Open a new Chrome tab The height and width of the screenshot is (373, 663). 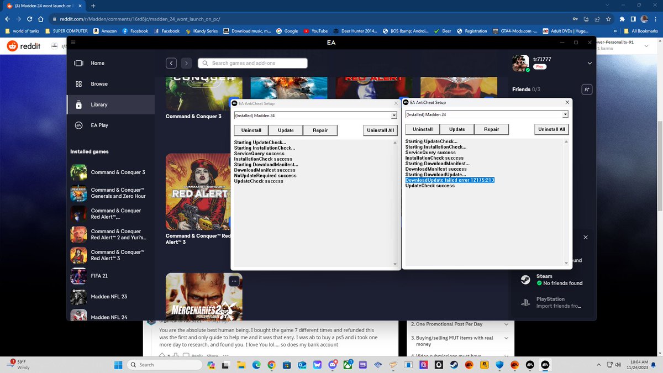click(x=93, y=6)
